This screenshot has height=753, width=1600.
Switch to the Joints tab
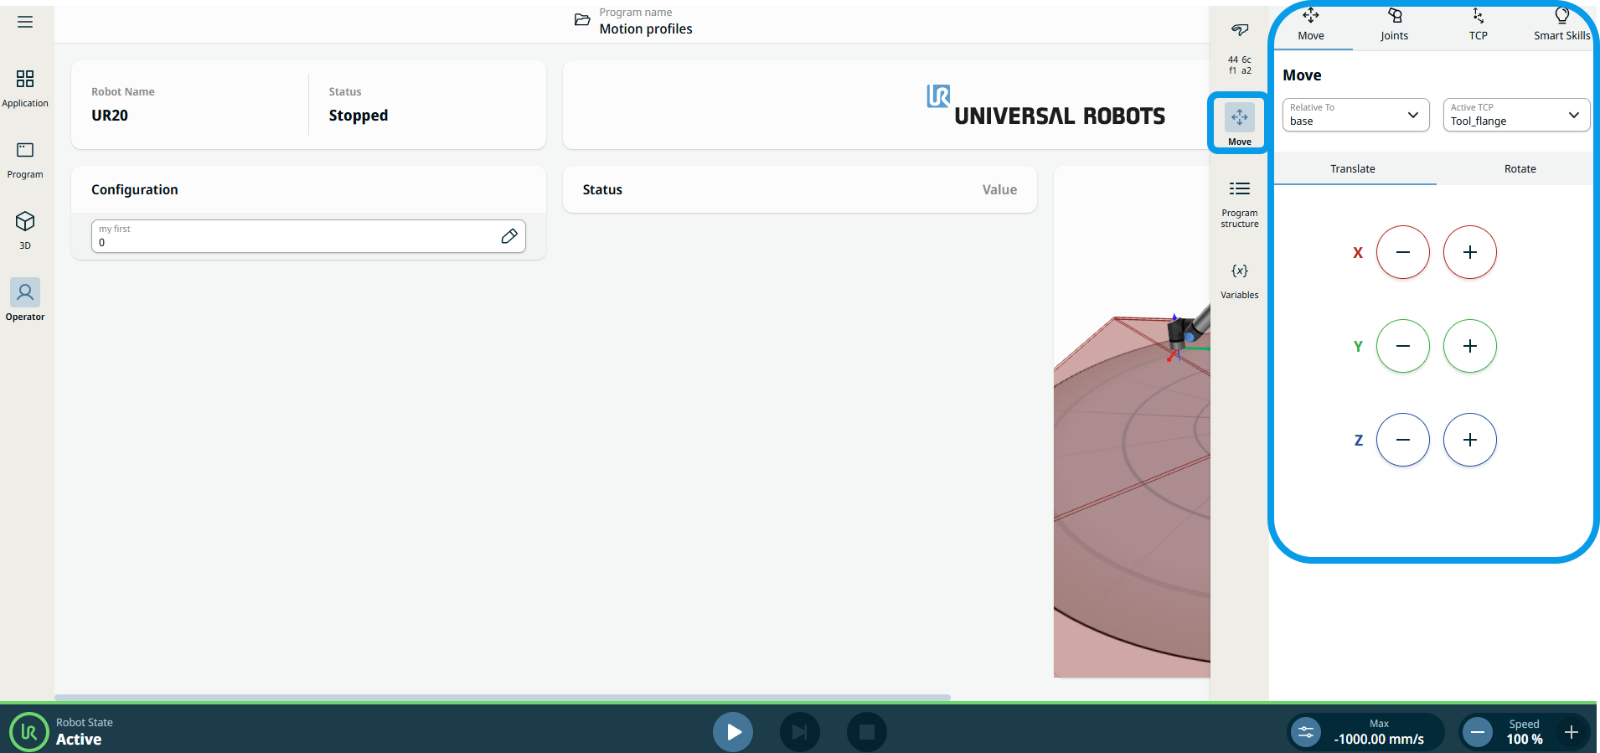pyautogui.click(x=1394, y=25)
